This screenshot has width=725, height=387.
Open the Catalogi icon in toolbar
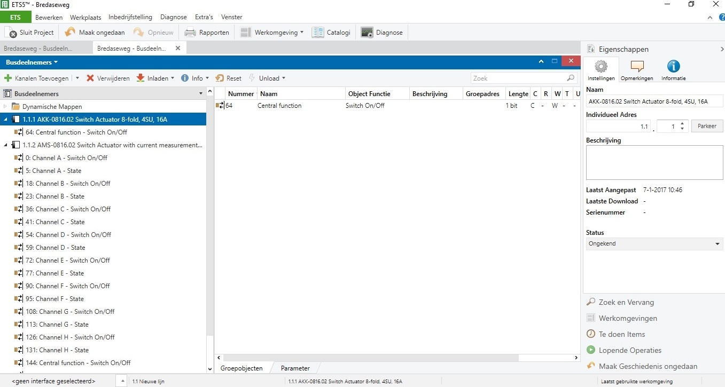click(x=318, y=33)
